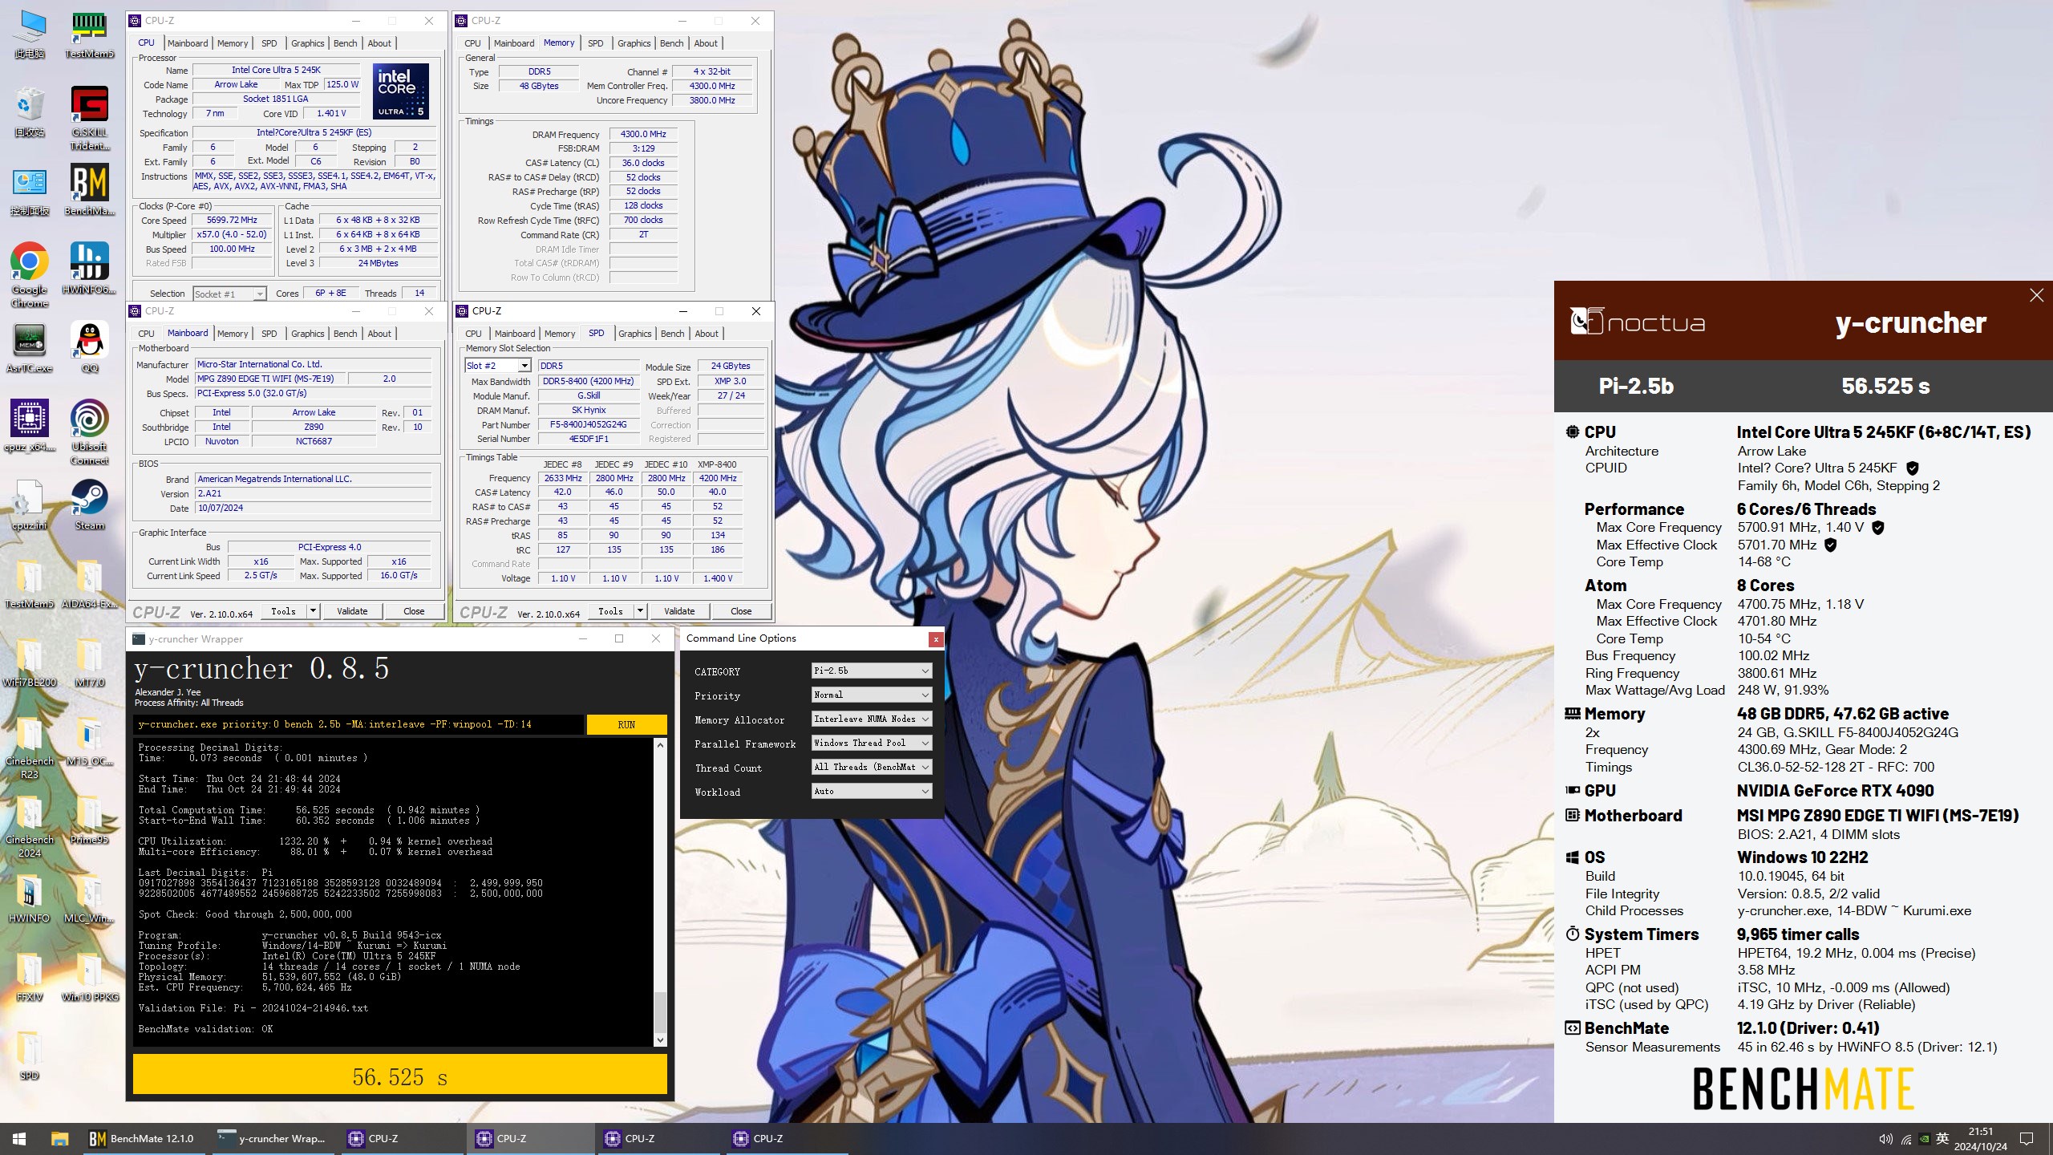Click Close in Mainboard CPU-Z window

[x=414, y=611]
